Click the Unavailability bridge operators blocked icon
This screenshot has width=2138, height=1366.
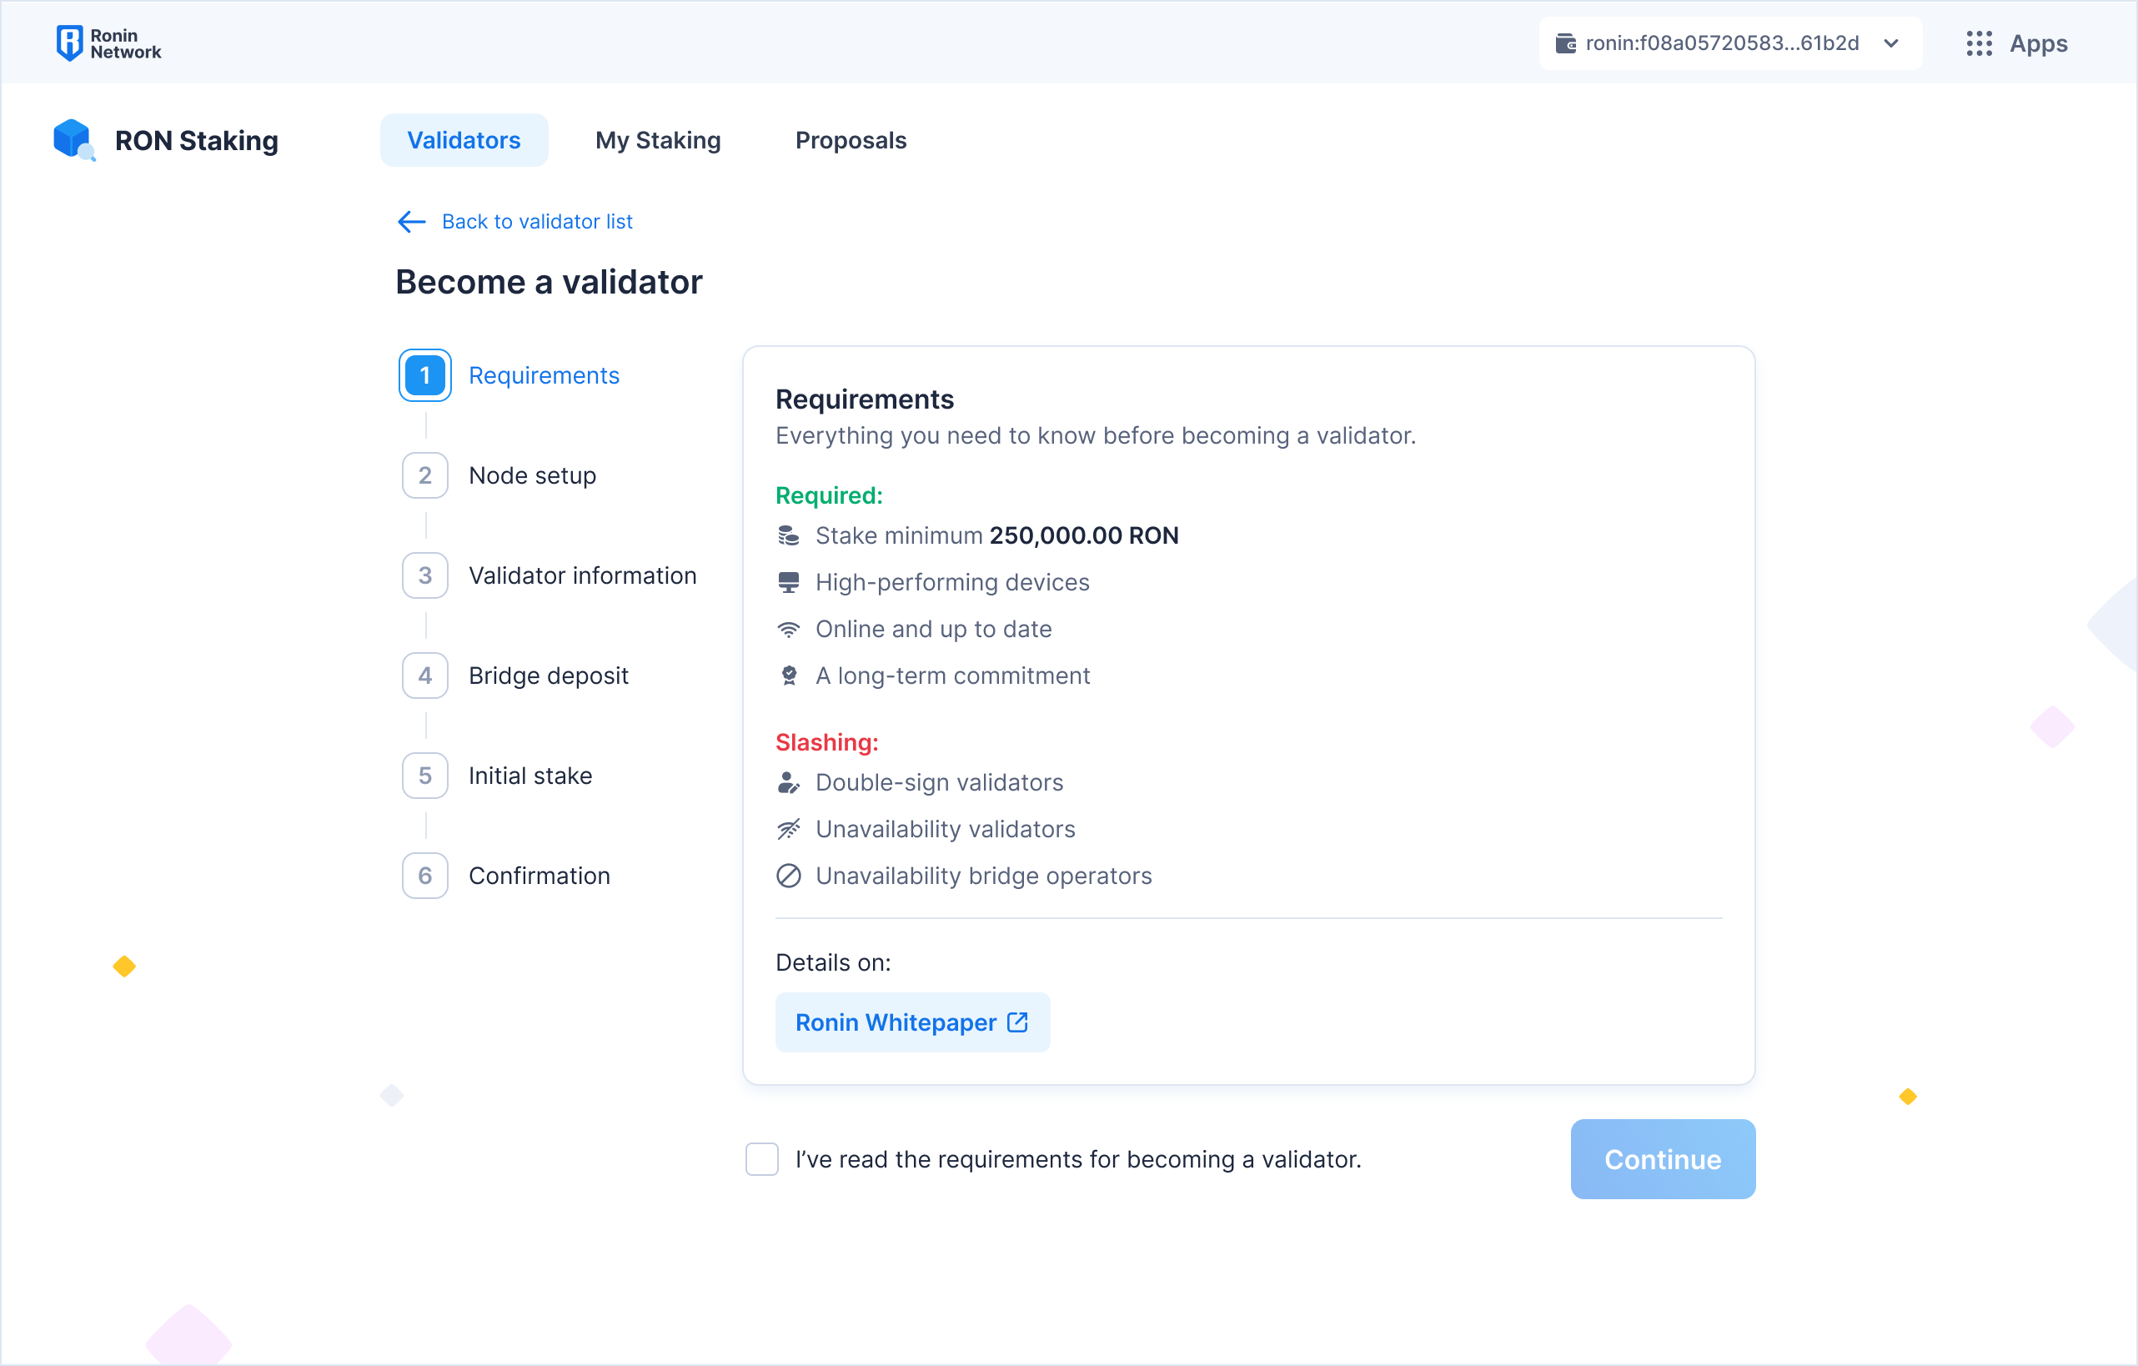[789, 876]
